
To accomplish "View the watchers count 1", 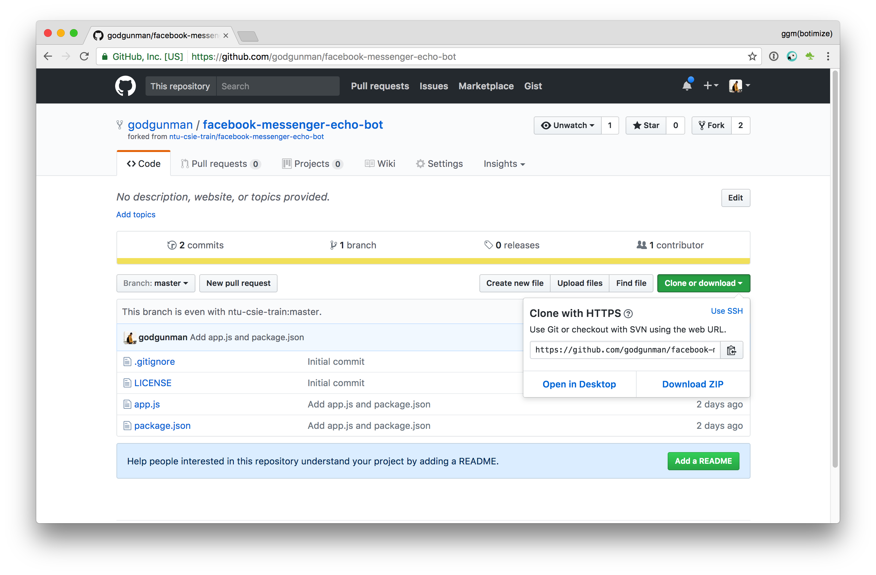I will pos(610,125).
